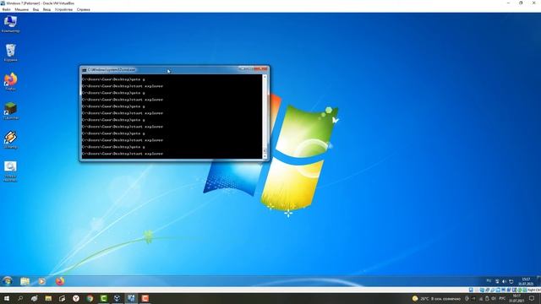Click the volume icon in Windows 7 tray
The width and height of the screenshot is (541, 304).
tap(504, 281)
